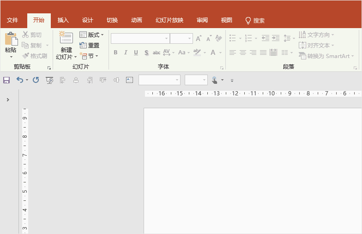
Task: Open the 审阅 tab
Action: [x=202, y=20]
